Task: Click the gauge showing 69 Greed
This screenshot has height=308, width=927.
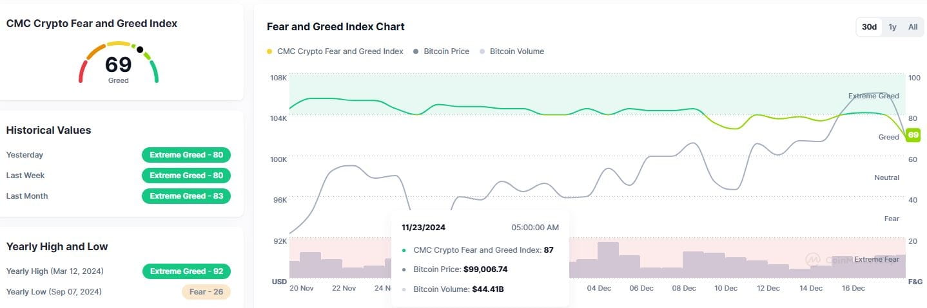Action: click(x=119, y=64)
